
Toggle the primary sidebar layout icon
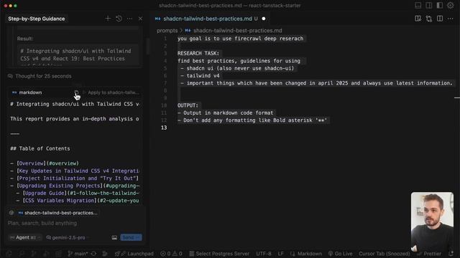point(428,5)
